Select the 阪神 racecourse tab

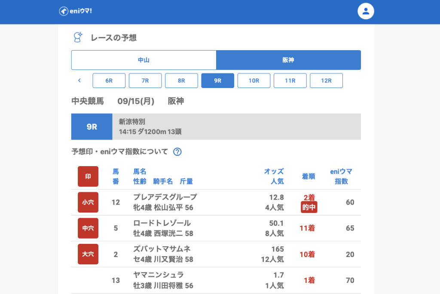[x=288, y=60]
